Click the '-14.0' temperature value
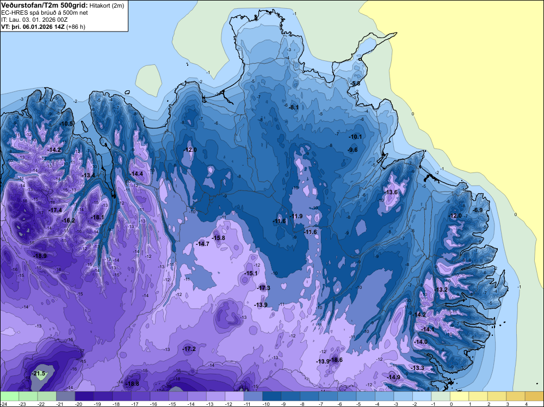 tap(421, 342)
